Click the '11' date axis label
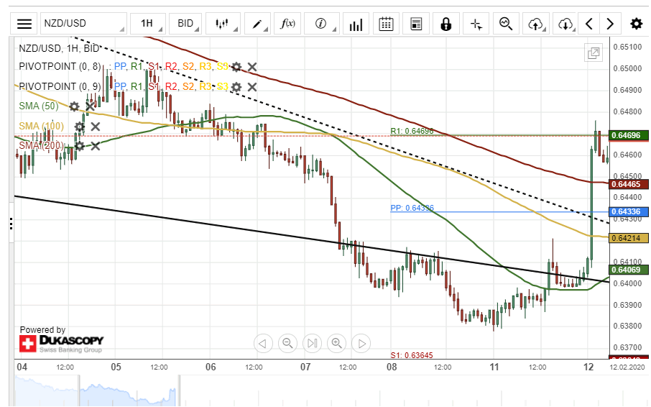The width and height of the screenshot is (651, 407). tap(494, 367)
